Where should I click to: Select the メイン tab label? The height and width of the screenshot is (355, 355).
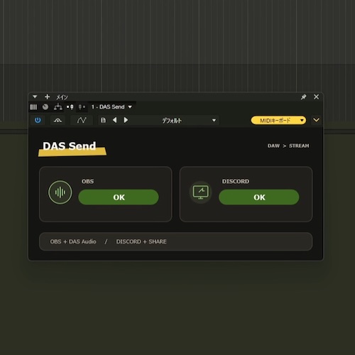click(62, 97)
